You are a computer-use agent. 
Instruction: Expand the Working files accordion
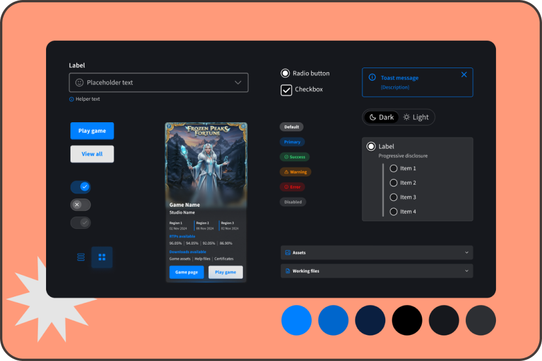[x=466, y=271]
